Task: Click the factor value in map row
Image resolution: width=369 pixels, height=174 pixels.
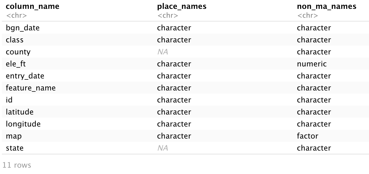Action: coord(308,136)
